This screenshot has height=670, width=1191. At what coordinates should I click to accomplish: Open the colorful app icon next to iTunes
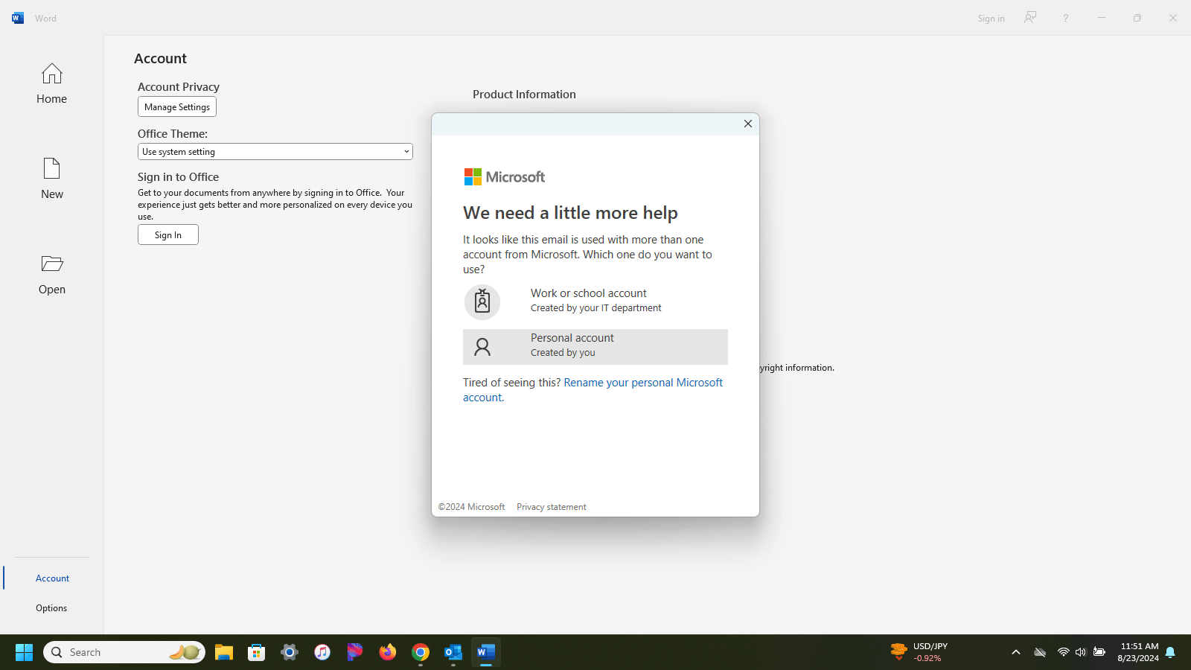click(x=355, y=652)
